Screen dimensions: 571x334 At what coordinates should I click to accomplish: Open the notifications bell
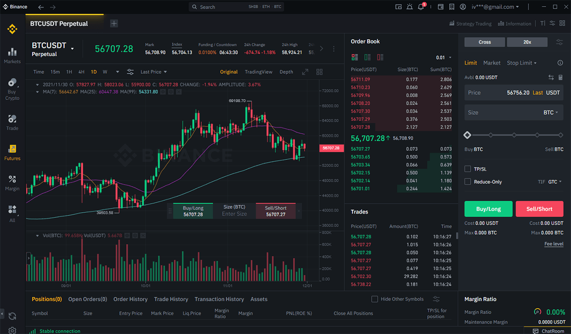click(x=421, y=7)
